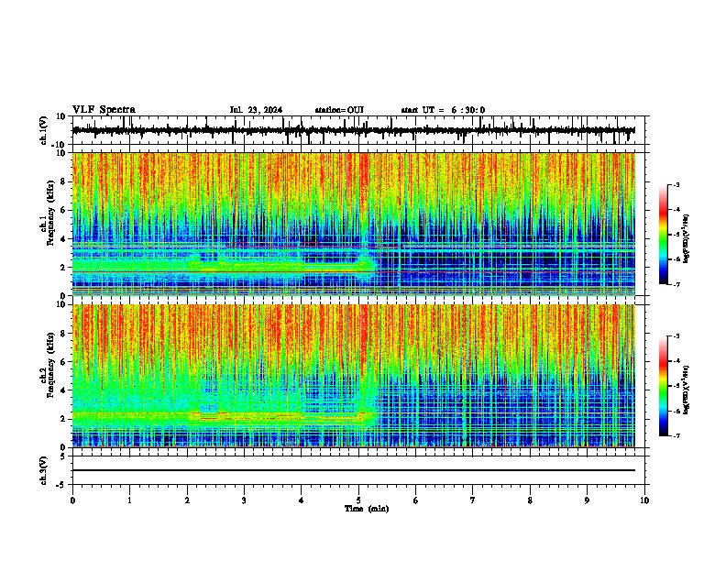Click the ch.1 voltage waveform trace
Image resolution: width=726 pixels, height=561 pixels.
point(354,130)
